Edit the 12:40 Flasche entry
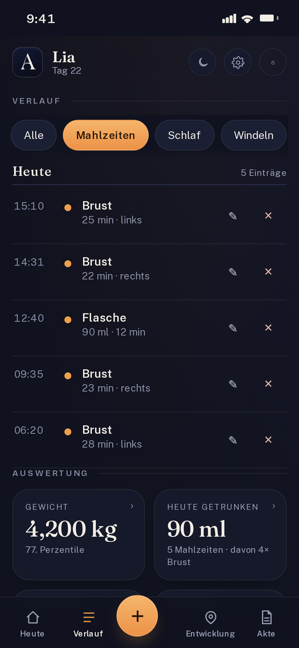299x648 pixels. pos(233,328)
